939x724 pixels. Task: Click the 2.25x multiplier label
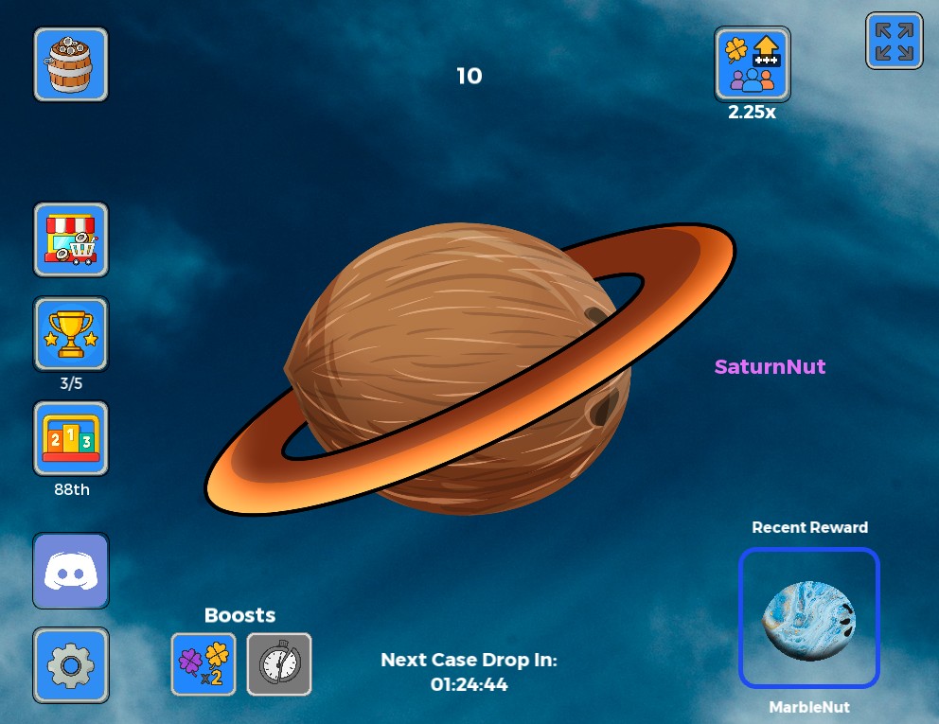coord(753,111)
